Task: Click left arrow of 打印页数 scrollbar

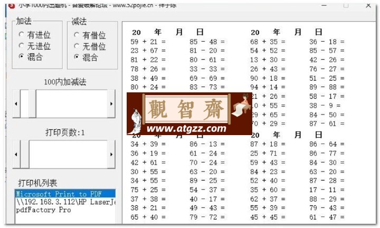Action: tap(16, 154)
